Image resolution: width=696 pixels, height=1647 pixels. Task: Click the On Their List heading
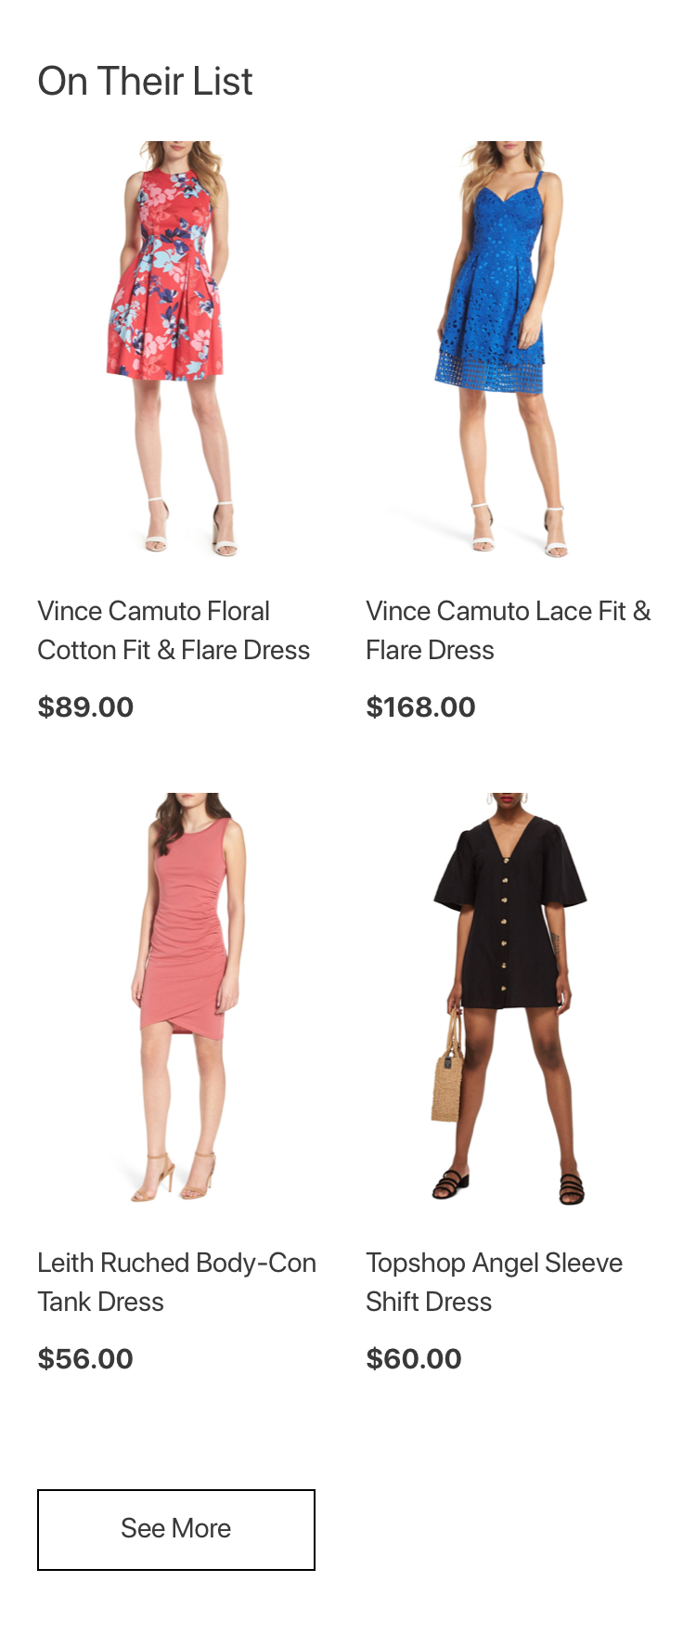click(x=145, y=82)
